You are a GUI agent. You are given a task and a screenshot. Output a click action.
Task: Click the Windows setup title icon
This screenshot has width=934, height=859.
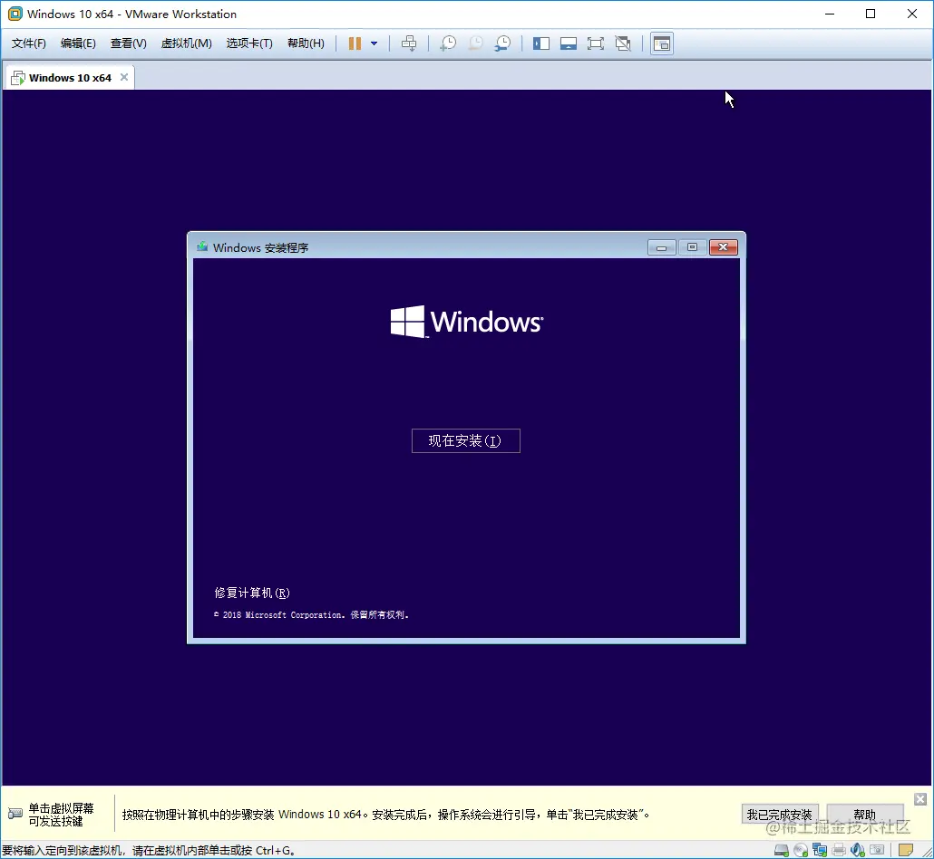click(x=202, y=247)
